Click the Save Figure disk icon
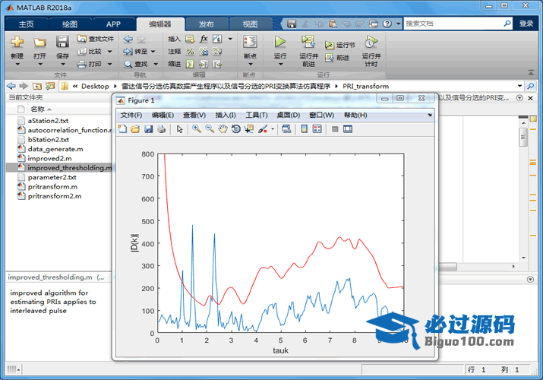 149,129
